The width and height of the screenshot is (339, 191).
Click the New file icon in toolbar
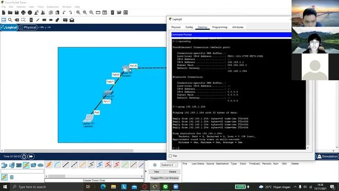point(4,13)
